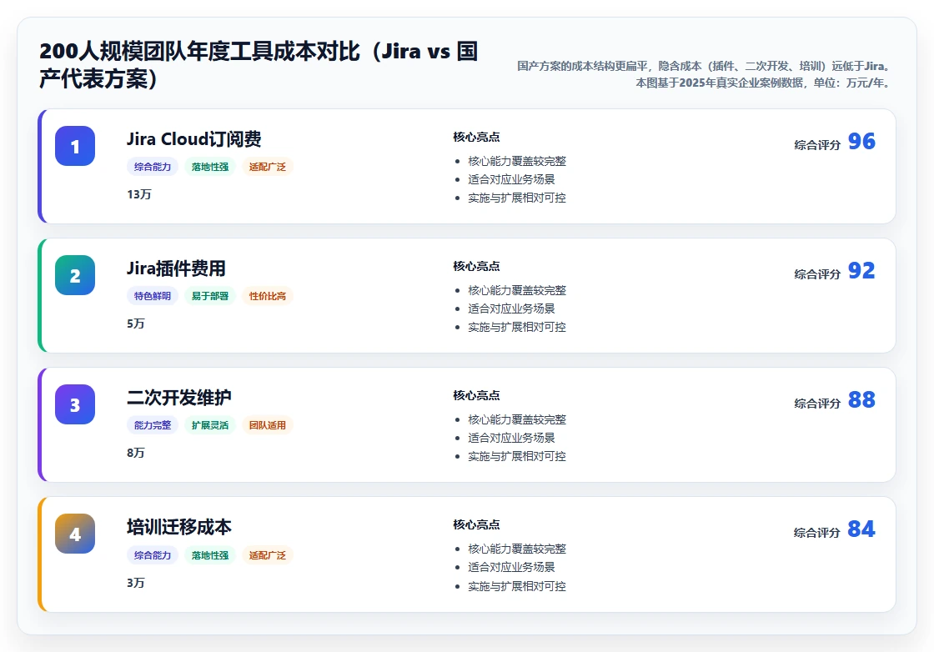Click 综合能力 tag in 培训迁移成本 card
Viewport: 934px width, 652px height.
(x=153, y=555)
